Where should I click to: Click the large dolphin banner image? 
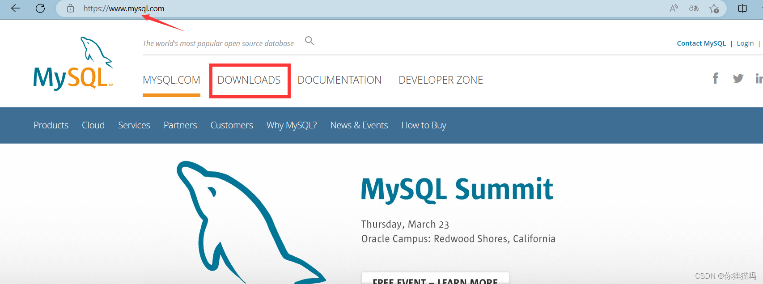pyautogui.click(x=250, y=222)
